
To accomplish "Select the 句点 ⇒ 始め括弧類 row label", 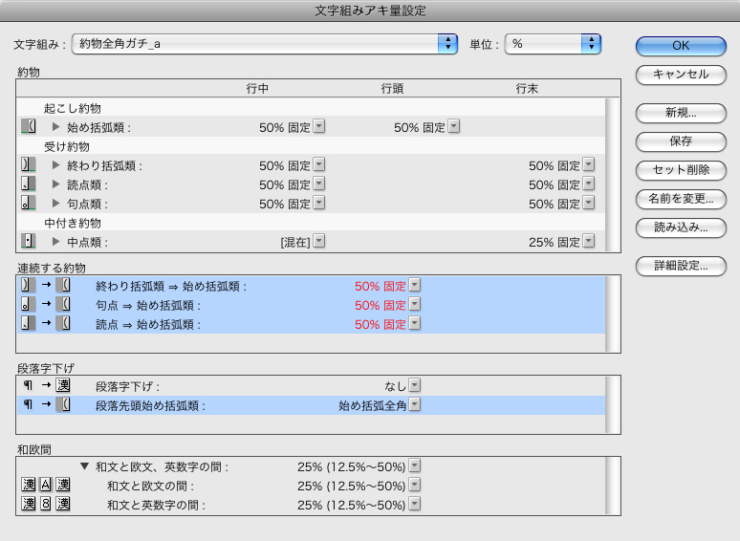I will point(148,306).
